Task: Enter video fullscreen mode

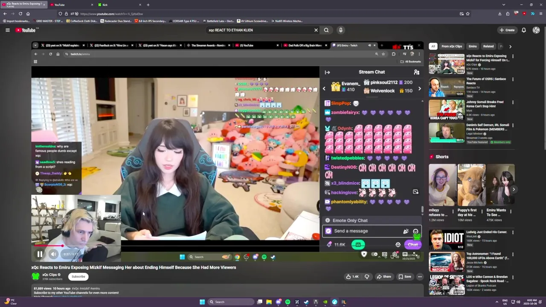Action: [415, 254]
